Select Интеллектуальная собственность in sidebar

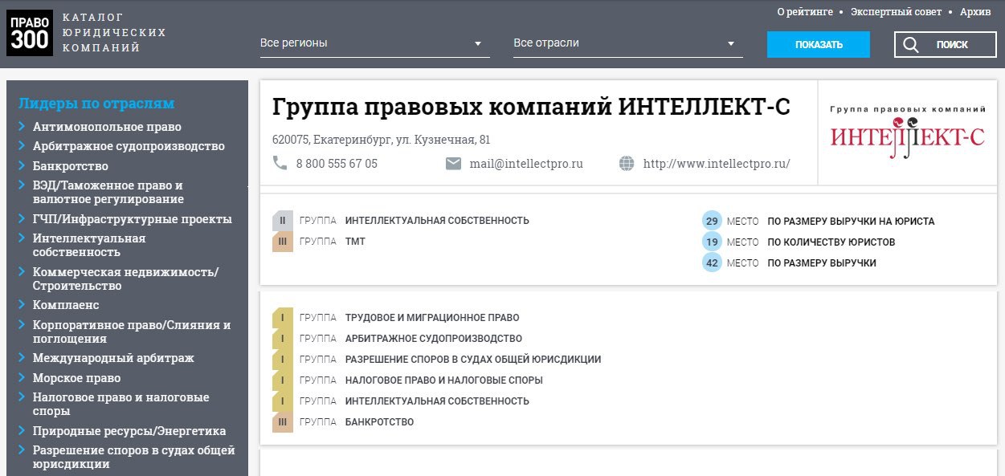coord(89,246)
